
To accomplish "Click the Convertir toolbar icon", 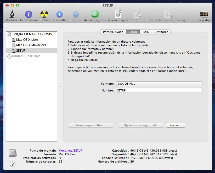I will [x=137, y=14].
